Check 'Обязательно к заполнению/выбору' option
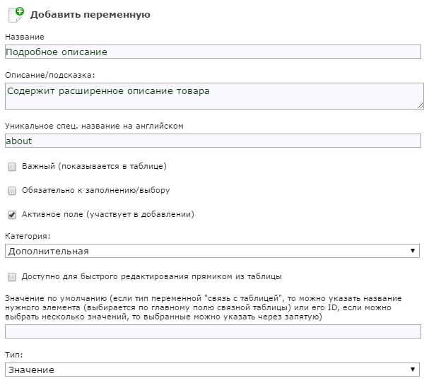Screen dimensions: 429x383 [x=12, y=191]
